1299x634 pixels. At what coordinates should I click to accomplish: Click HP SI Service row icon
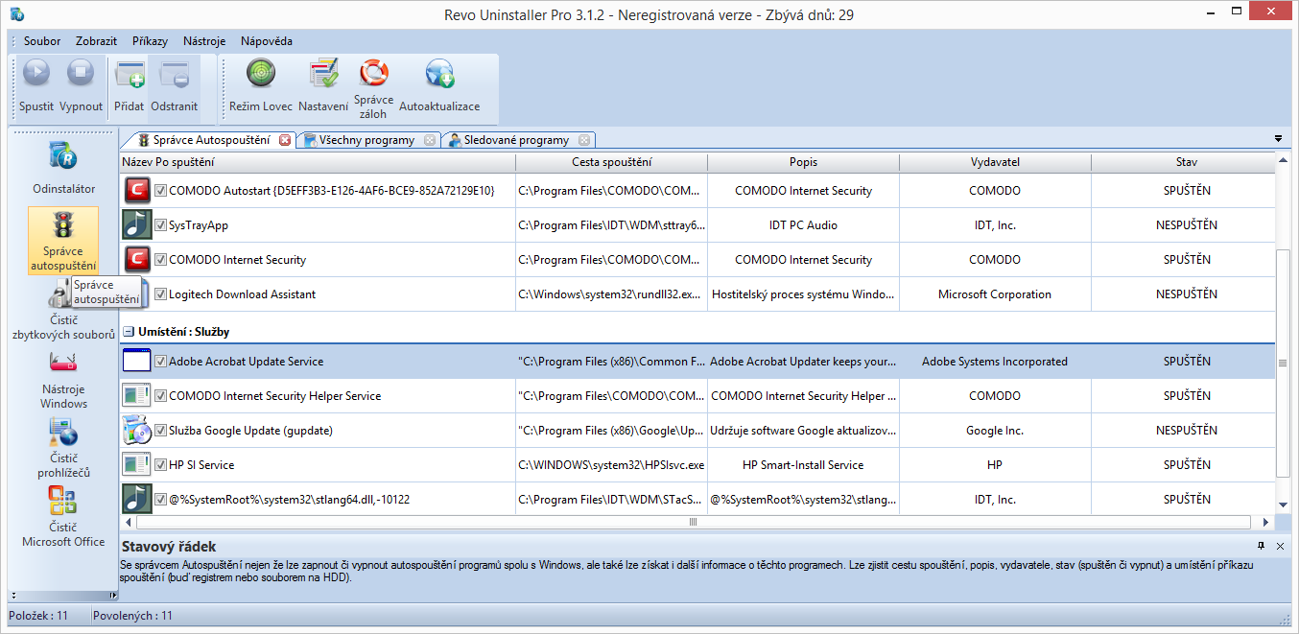pyautogui.click(x=137, y=465)
